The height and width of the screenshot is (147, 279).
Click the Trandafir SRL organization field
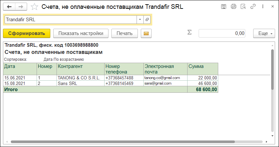(71, 20)
